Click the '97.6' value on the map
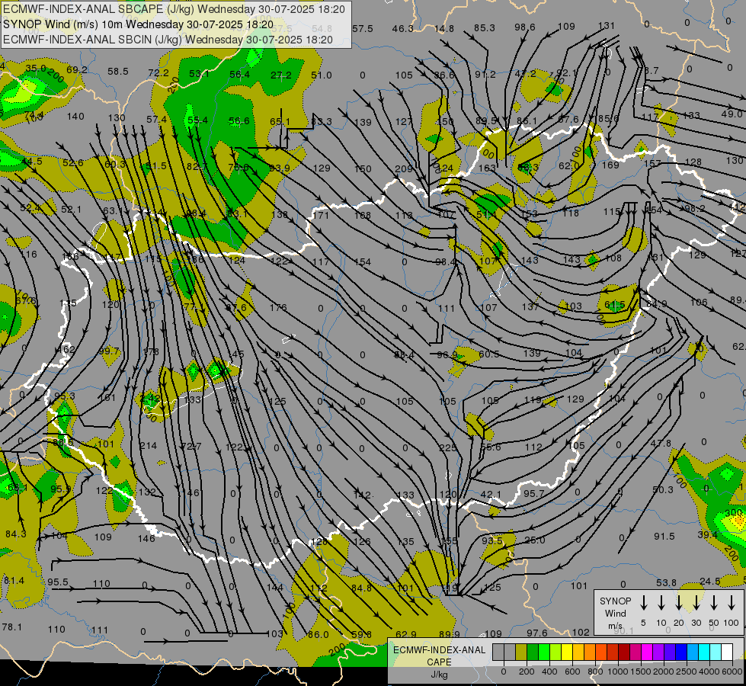The image size is (746, 686). [x=536, y=633]
